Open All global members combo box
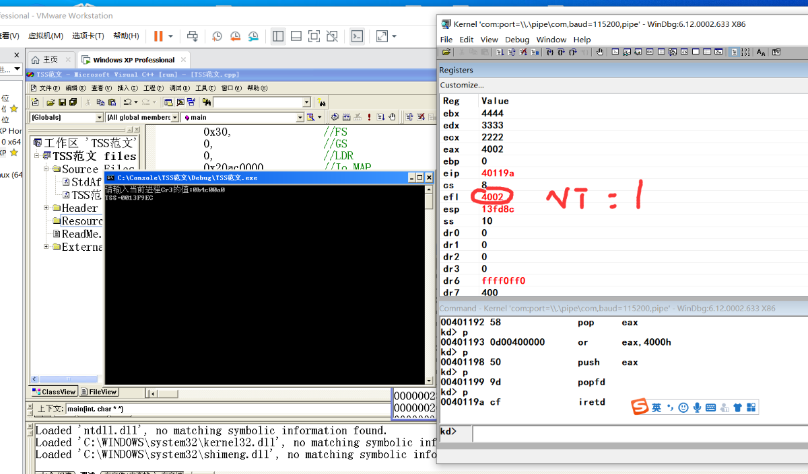 [142, 117]
